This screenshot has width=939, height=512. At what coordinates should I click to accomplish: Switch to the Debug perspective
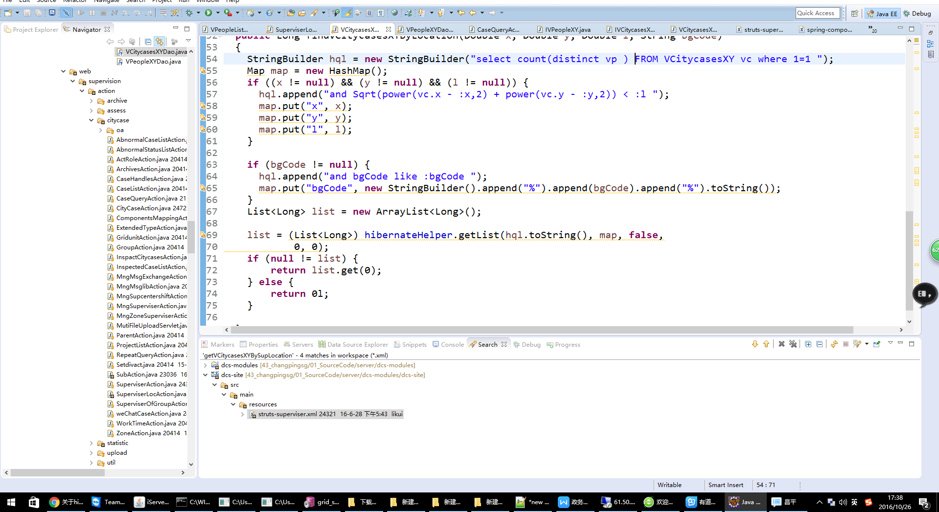pos(917,14)
